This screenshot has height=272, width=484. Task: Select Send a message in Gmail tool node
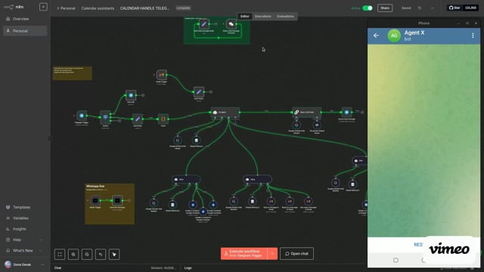(271, 202)
